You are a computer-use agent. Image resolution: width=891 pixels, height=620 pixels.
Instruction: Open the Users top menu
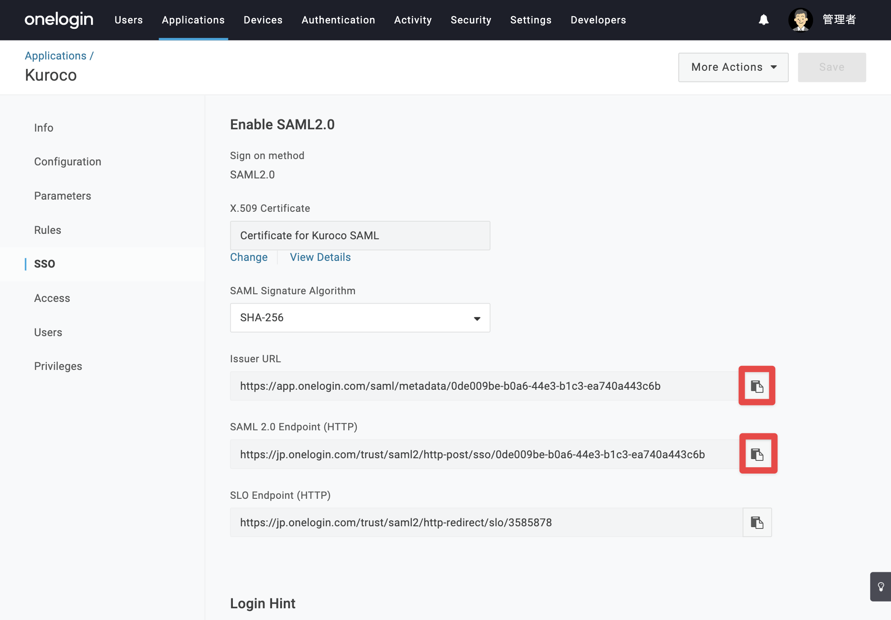pos(129,20)
